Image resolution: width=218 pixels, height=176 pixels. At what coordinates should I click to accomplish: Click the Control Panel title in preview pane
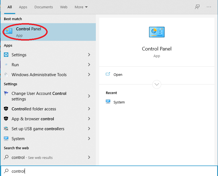point(157,49)
